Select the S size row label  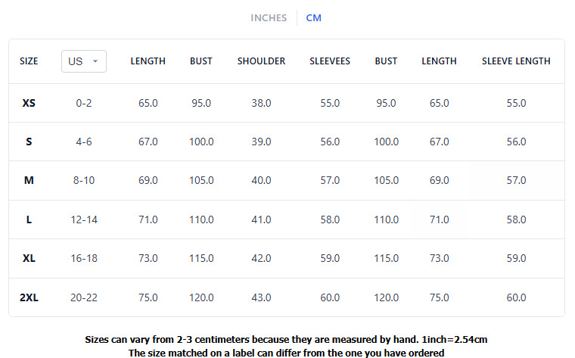(29, 142)
